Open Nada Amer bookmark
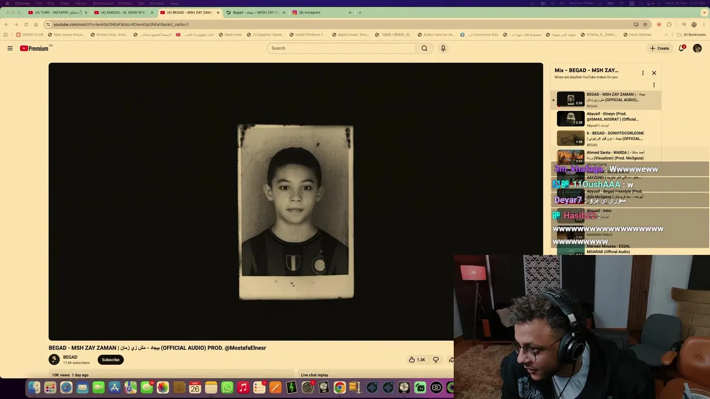This screenshot has height=399, width=710. point(230,34)
